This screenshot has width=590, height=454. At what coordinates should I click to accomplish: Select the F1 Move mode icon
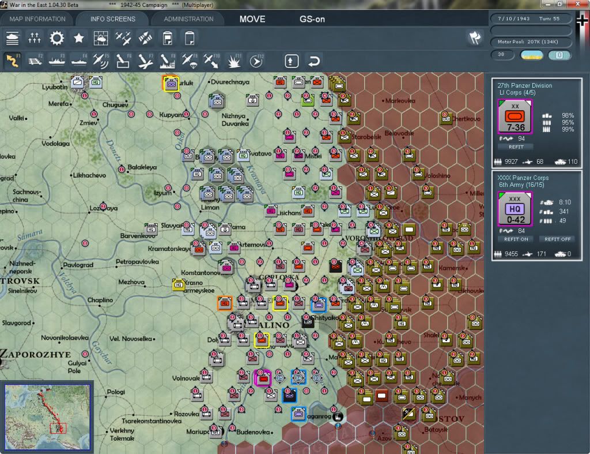coord(13,61)
